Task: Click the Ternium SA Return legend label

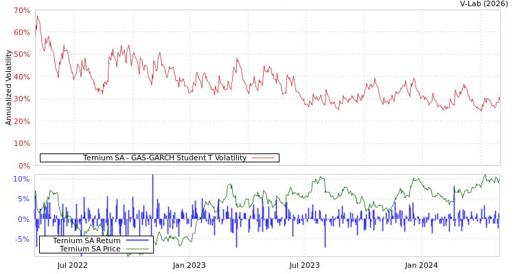Action: 87,241
